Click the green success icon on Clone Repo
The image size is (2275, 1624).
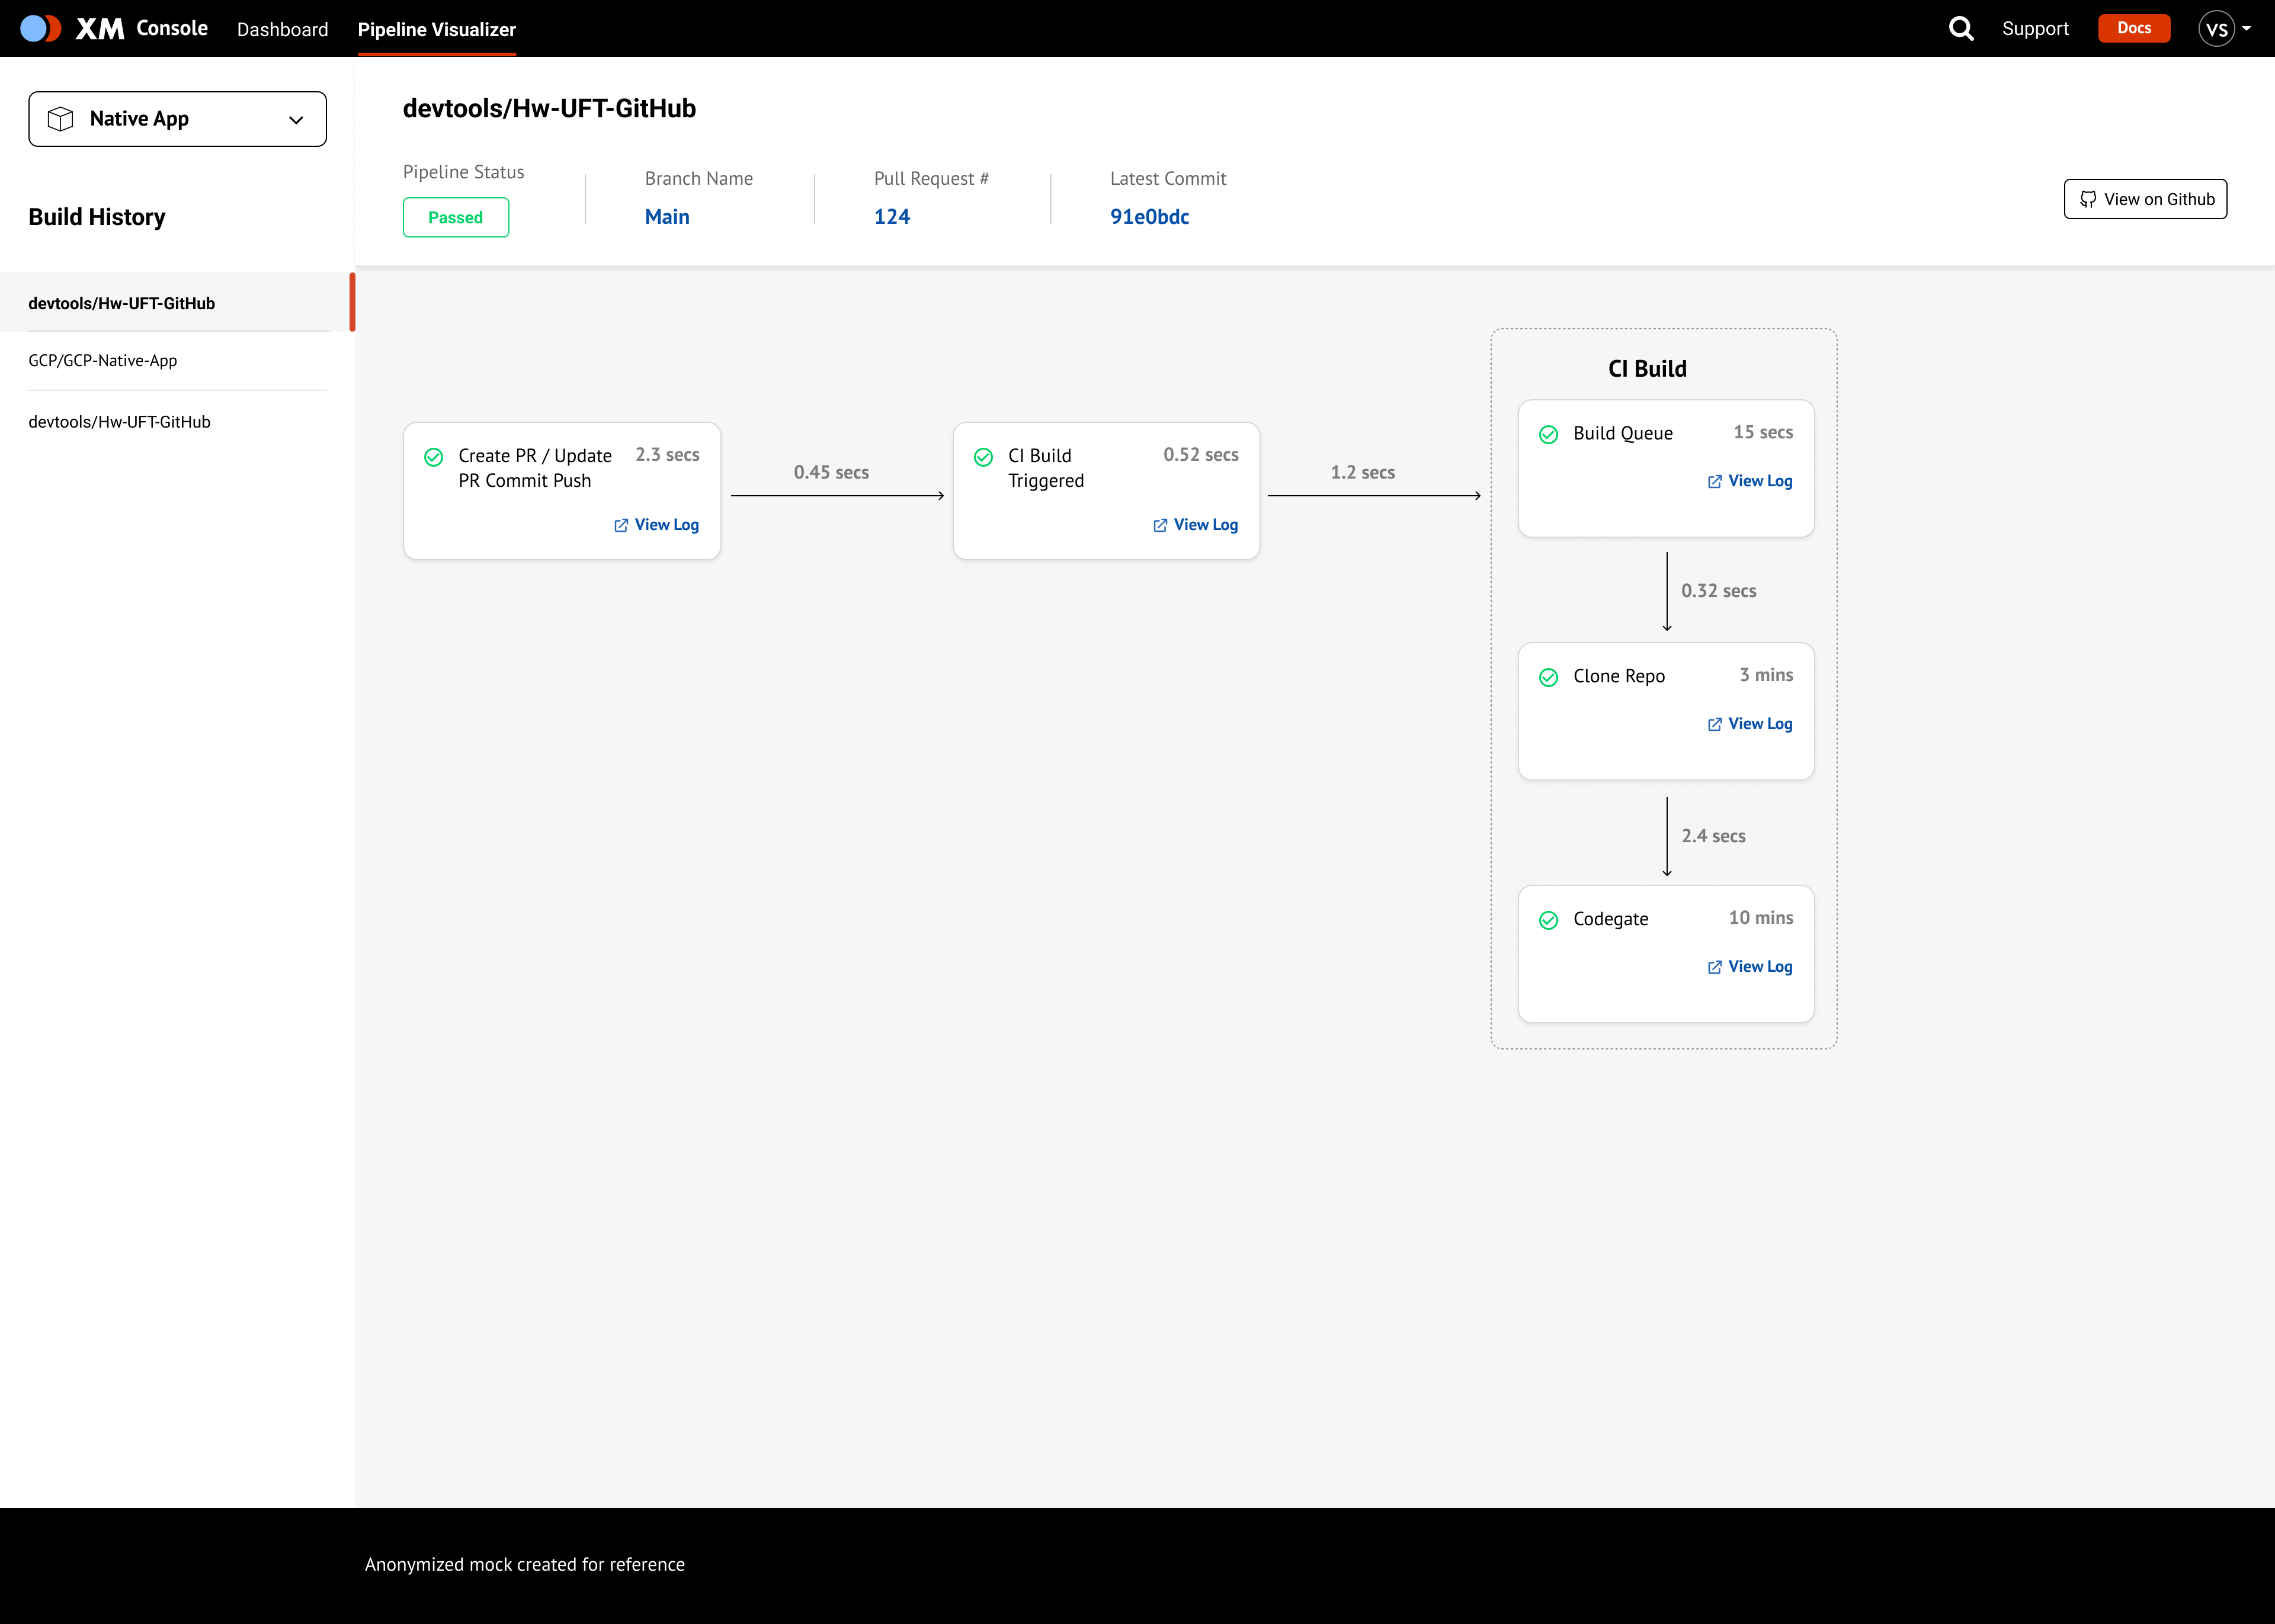coord(1549,677)
